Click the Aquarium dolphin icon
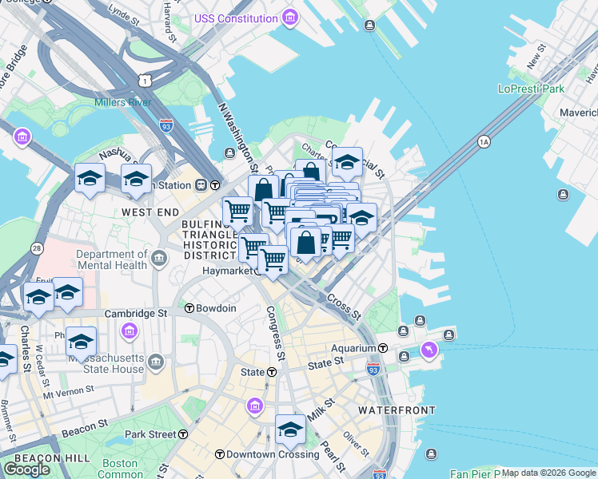The width and height of the screenshot is (598, 479). pos(429,350)
